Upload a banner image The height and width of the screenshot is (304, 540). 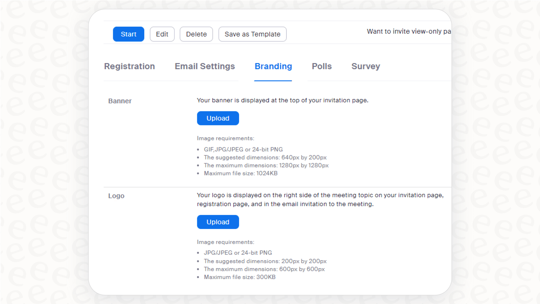218,118
